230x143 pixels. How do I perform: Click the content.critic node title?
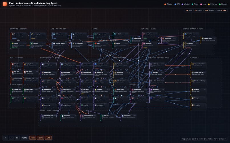pos(66,81)
